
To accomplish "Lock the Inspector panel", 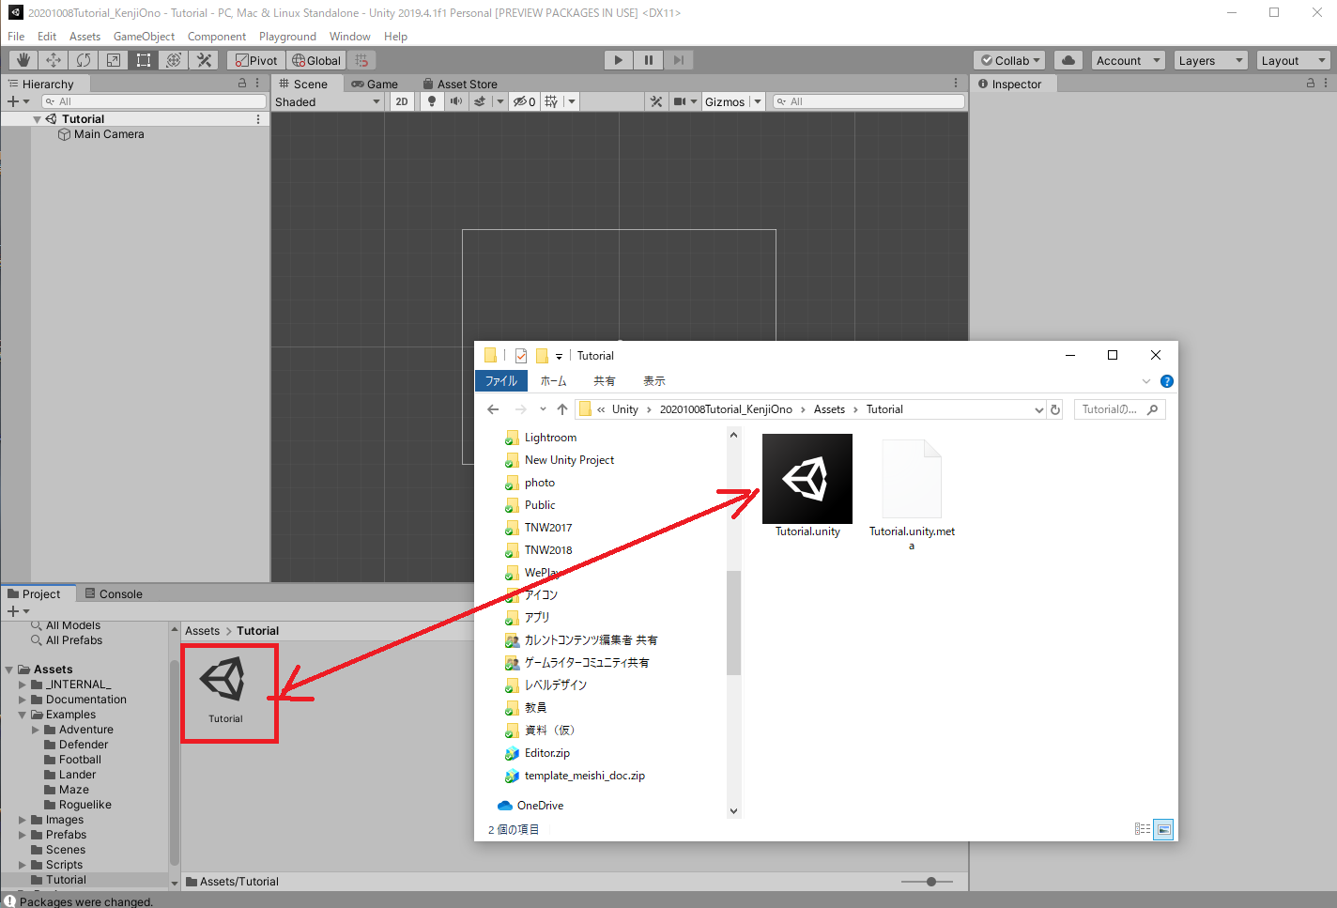I will [x=1311, y=84].
